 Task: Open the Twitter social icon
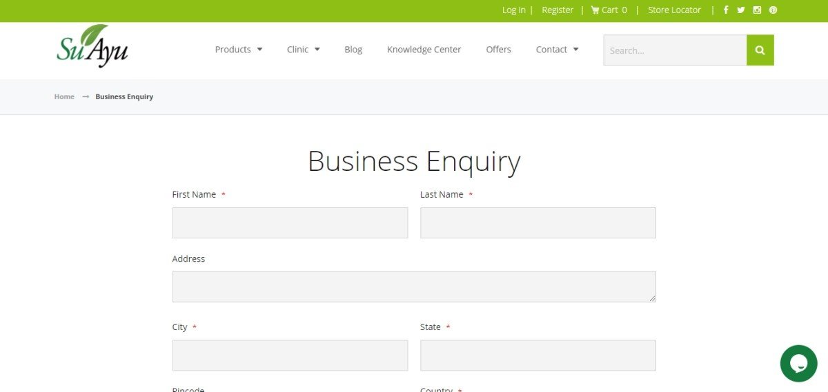point(741,10)
